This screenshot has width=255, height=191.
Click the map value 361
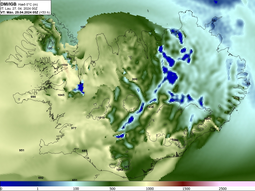tap(126, 167)
